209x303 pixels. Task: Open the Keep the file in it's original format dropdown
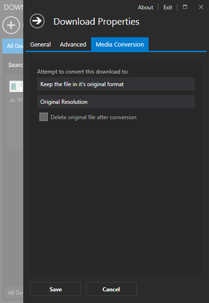pos(116,84)
